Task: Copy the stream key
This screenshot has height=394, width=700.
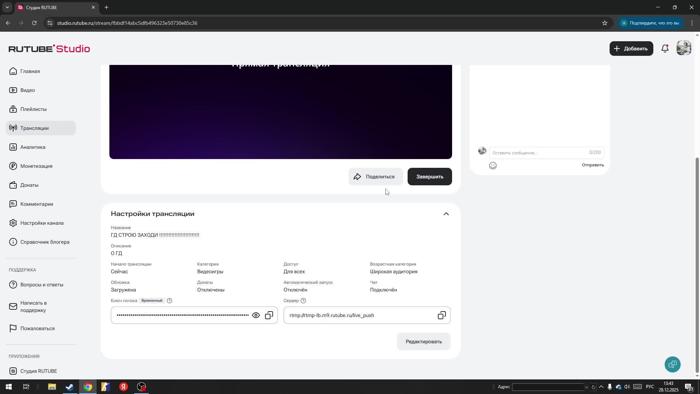Action: point(269,315)
